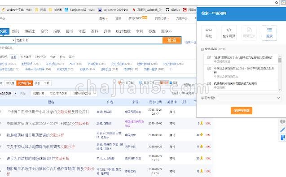Image resolution: width=286 pixels, height=177 pixels.
Task: Switch to 期刊 tab
Action: (16, 31)
